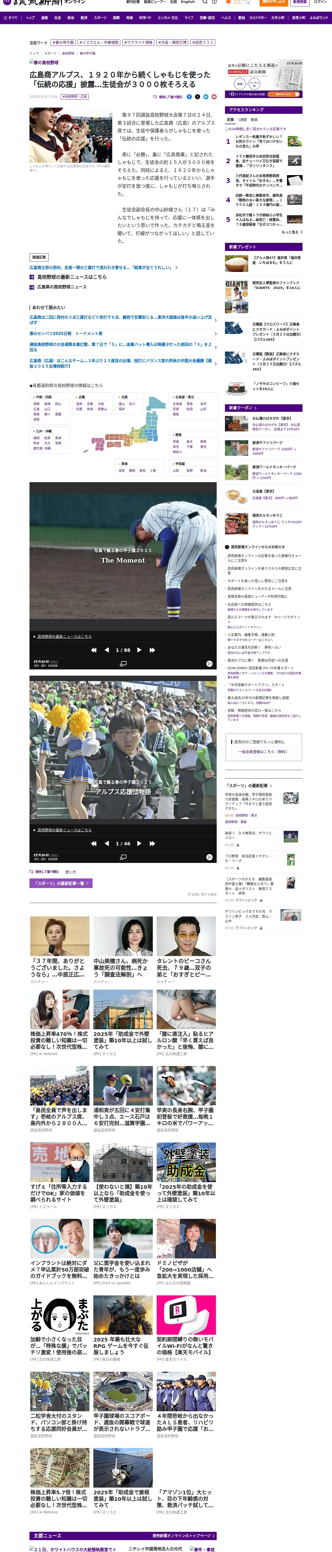Open スポーツ in the navigation bar
The height and width of the screenshot is (1552, 332).
[x=100, y=18]
